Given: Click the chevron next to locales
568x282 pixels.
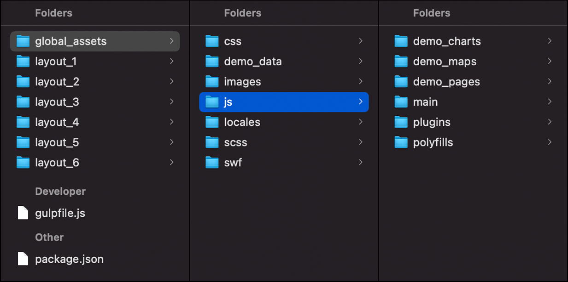Looking at the screenshot, I should (360, 122).
